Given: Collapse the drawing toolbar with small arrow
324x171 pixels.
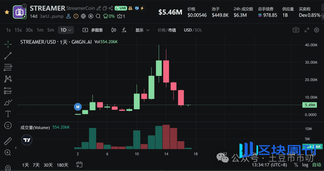Looking at the screenshot, I should (x=16, y=148).
